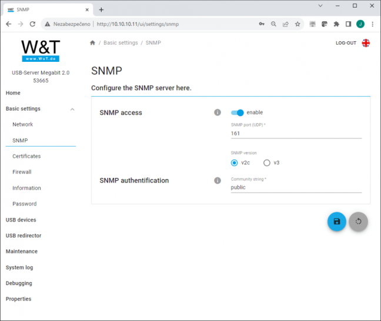This screenshot has width=381, height=321.
Task: Open Password in sidebar
Action: [x=25, y=204]
